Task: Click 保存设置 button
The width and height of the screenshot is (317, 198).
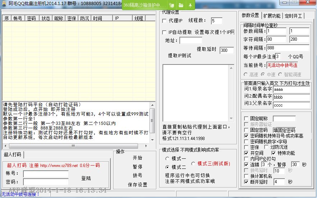Action: 137,185
